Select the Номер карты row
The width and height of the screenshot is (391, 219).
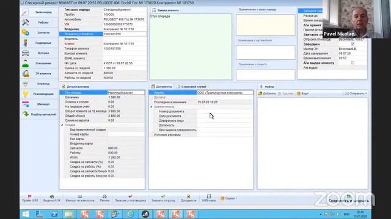click(x=102, y=134)
